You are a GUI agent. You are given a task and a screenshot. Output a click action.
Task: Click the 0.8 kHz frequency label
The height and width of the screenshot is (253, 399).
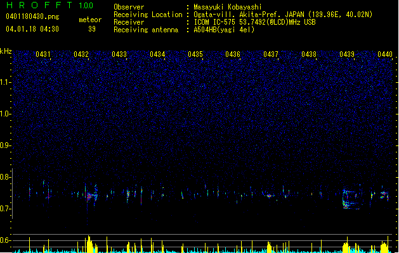click(5, 177)
